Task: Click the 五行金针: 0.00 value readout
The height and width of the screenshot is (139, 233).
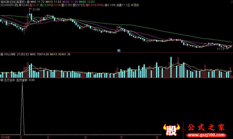Action: [25, 80]
